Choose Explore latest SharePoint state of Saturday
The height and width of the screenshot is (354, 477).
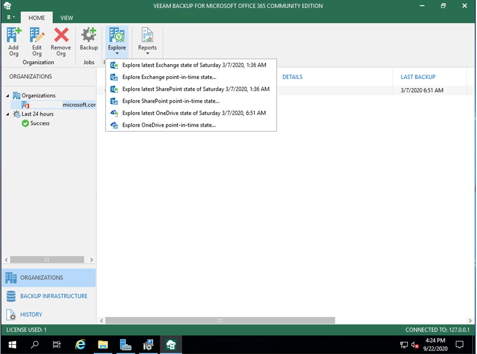click(x=191, y=89)
